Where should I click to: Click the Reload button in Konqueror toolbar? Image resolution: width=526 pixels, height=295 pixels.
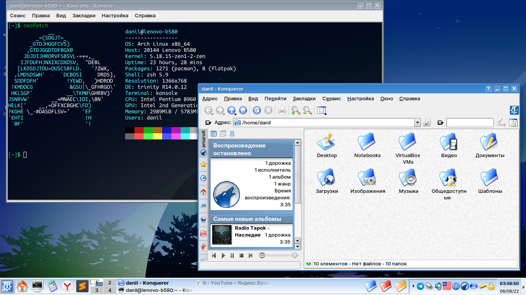pyautogui.click(x=257, y=111)
